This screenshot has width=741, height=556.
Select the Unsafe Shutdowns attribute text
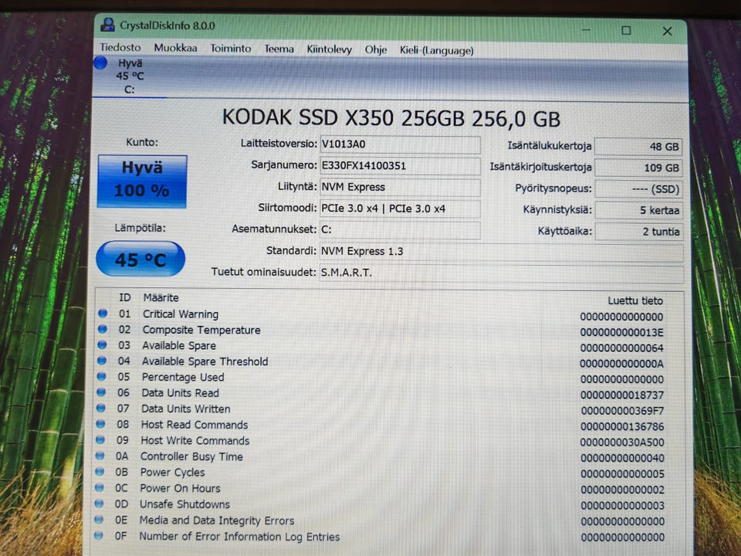point(184,504)
